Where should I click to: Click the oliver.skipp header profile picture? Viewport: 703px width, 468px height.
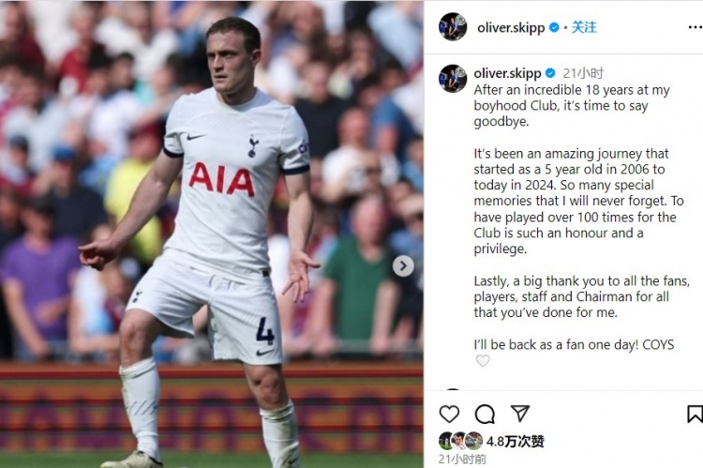pos(453,27)
